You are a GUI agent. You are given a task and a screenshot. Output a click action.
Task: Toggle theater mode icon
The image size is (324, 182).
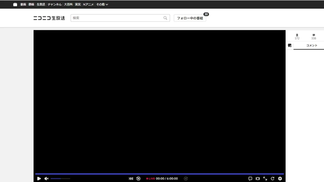click(258, 178)
